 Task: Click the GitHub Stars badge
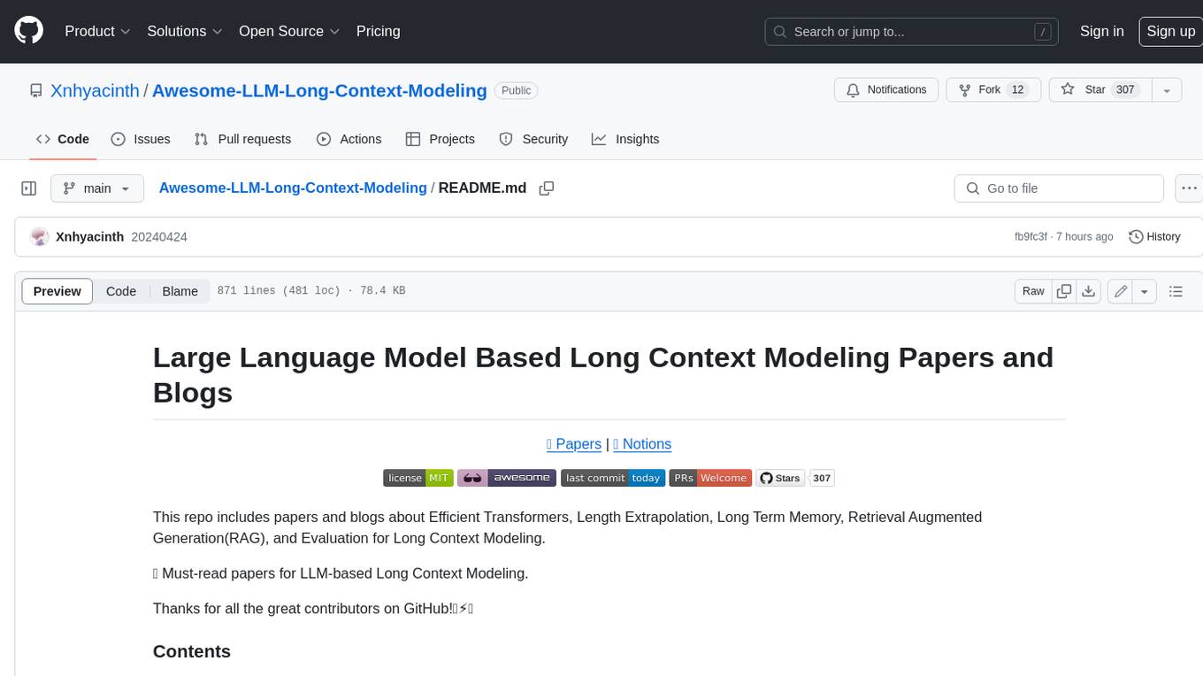click(780, 478)
